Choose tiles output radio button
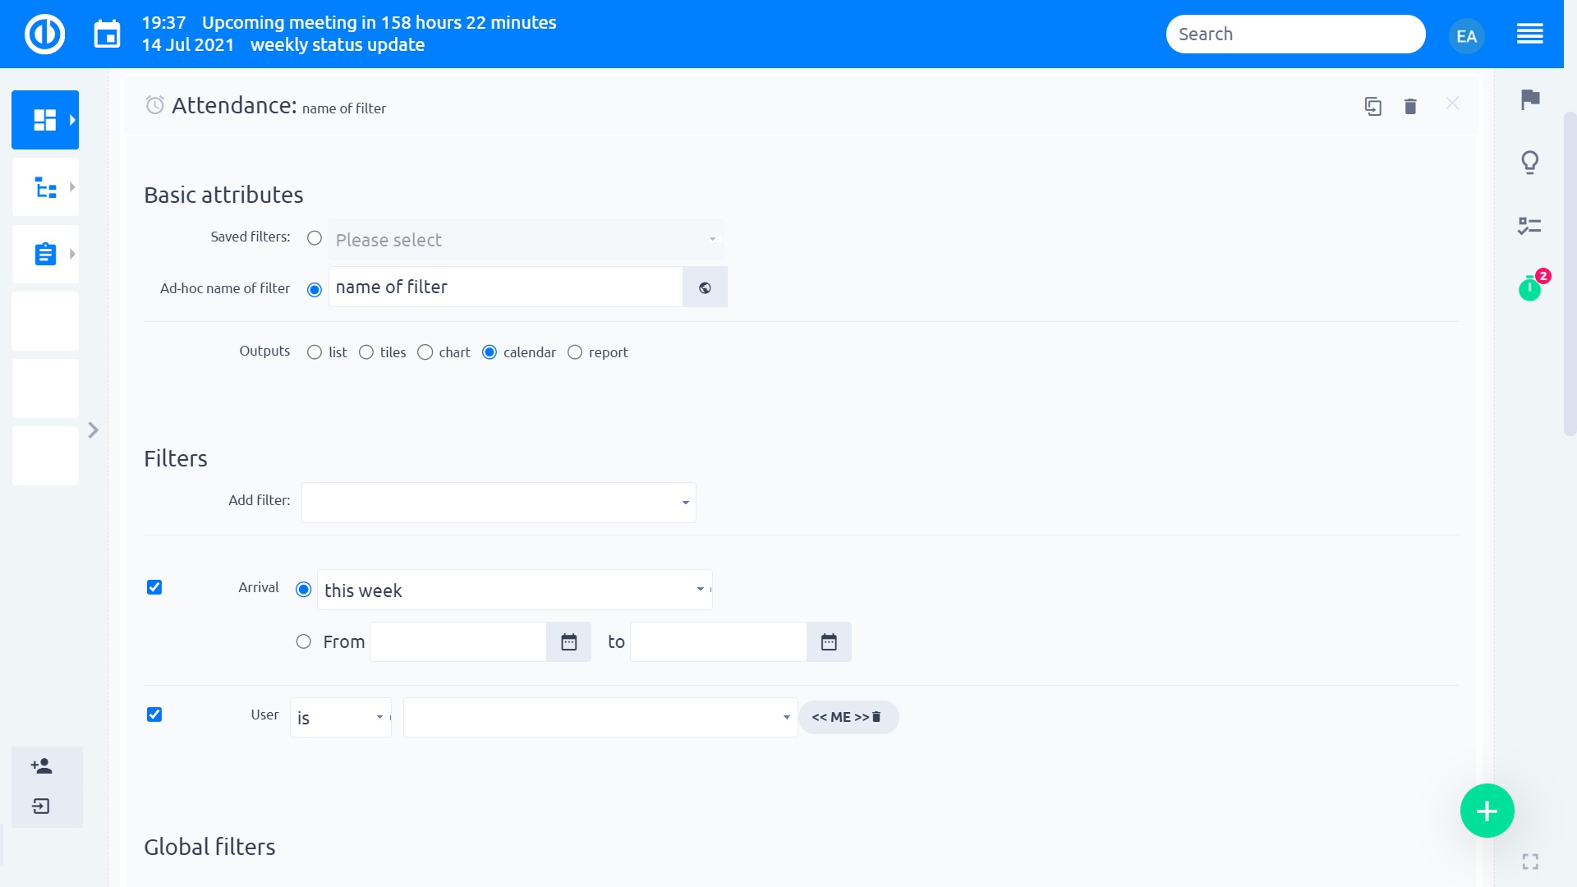The image size is (1577, 887). pyautogui.click(x=366, y=352)
